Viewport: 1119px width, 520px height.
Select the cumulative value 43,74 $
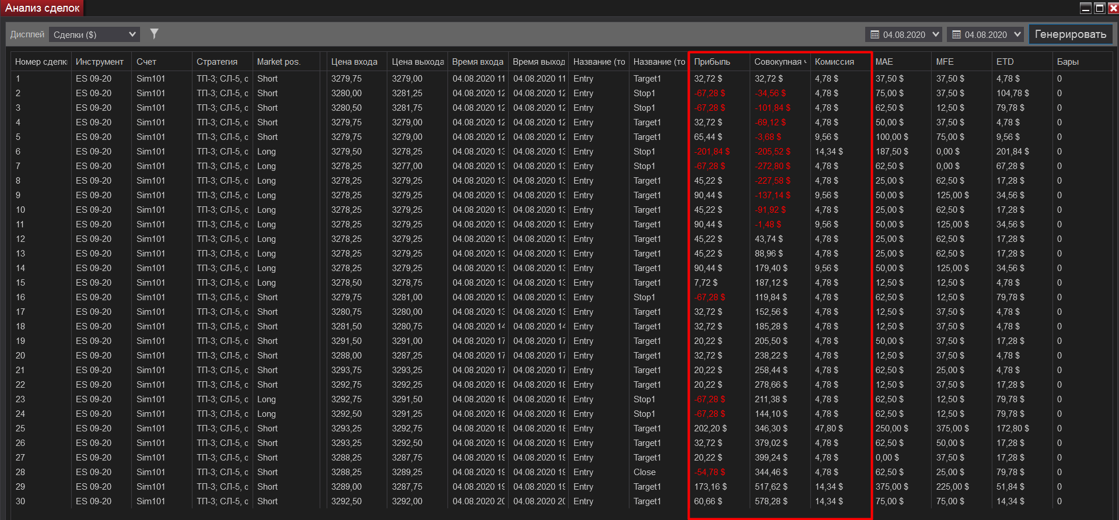point(769,239)
